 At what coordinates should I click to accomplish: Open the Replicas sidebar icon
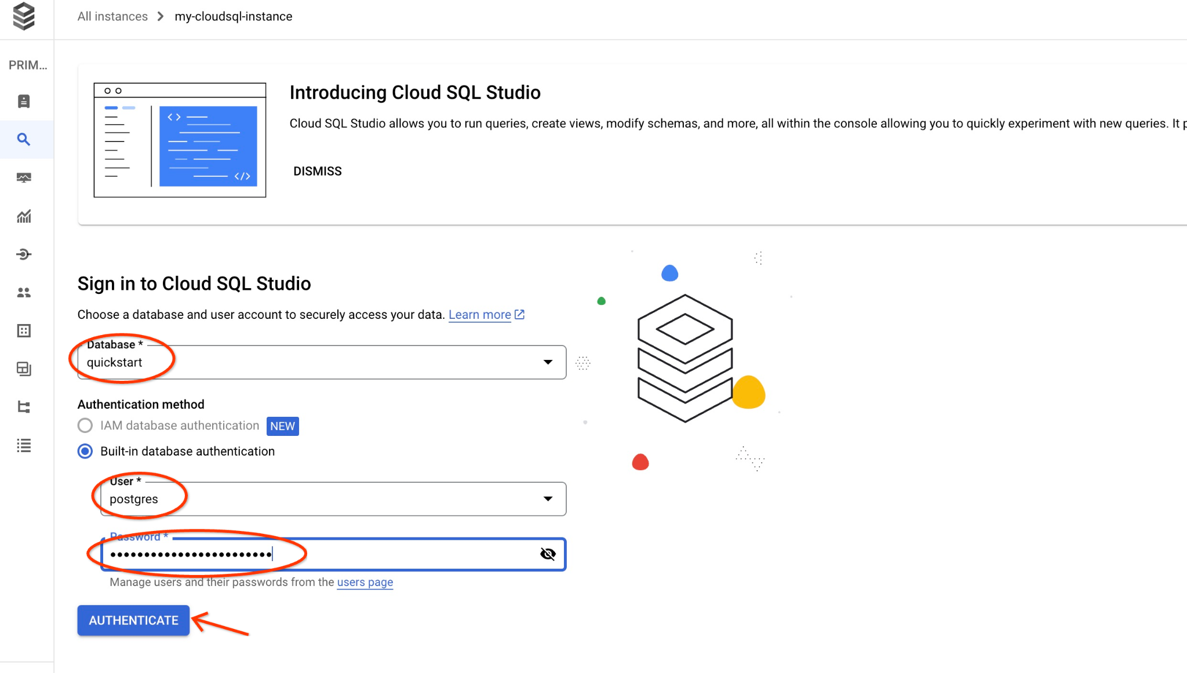click(24, 407)
